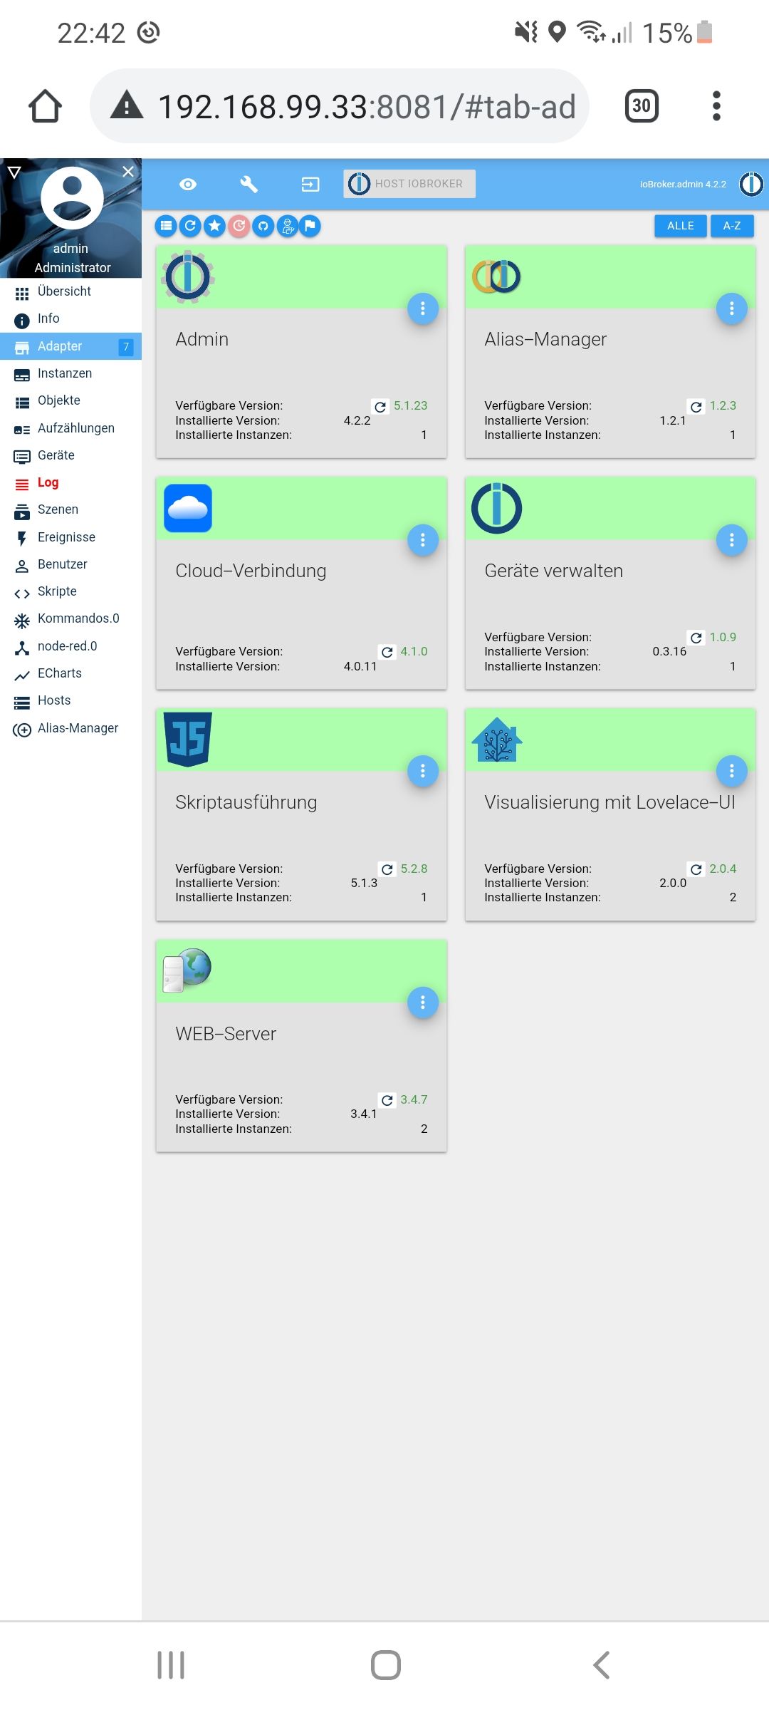Open the three-dot menu on the Admin card
Viewport: 769px width, 1710px height.
coord(423,309)
